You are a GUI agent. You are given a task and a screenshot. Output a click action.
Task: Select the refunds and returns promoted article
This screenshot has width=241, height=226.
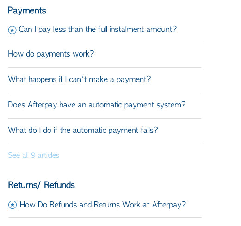coord(103,205)
